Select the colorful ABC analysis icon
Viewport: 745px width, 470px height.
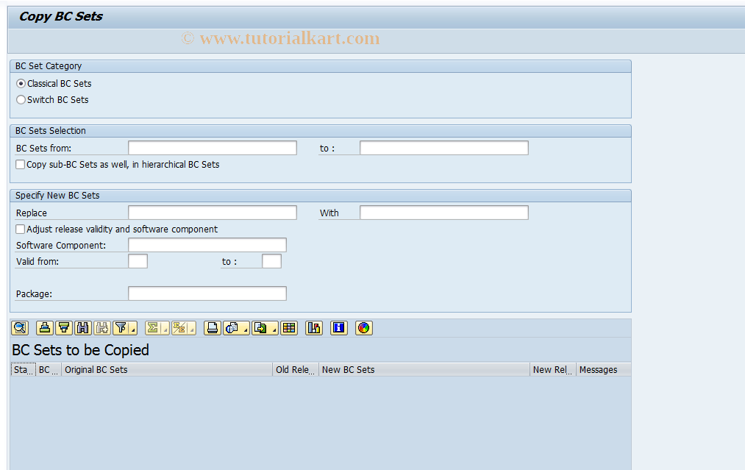pos(363,328)
